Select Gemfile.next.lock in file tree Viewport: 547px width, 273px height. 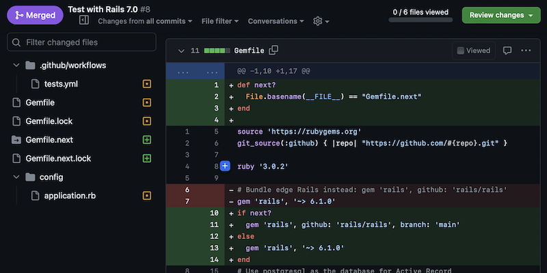pyautogui.click(x=58, y=158)
